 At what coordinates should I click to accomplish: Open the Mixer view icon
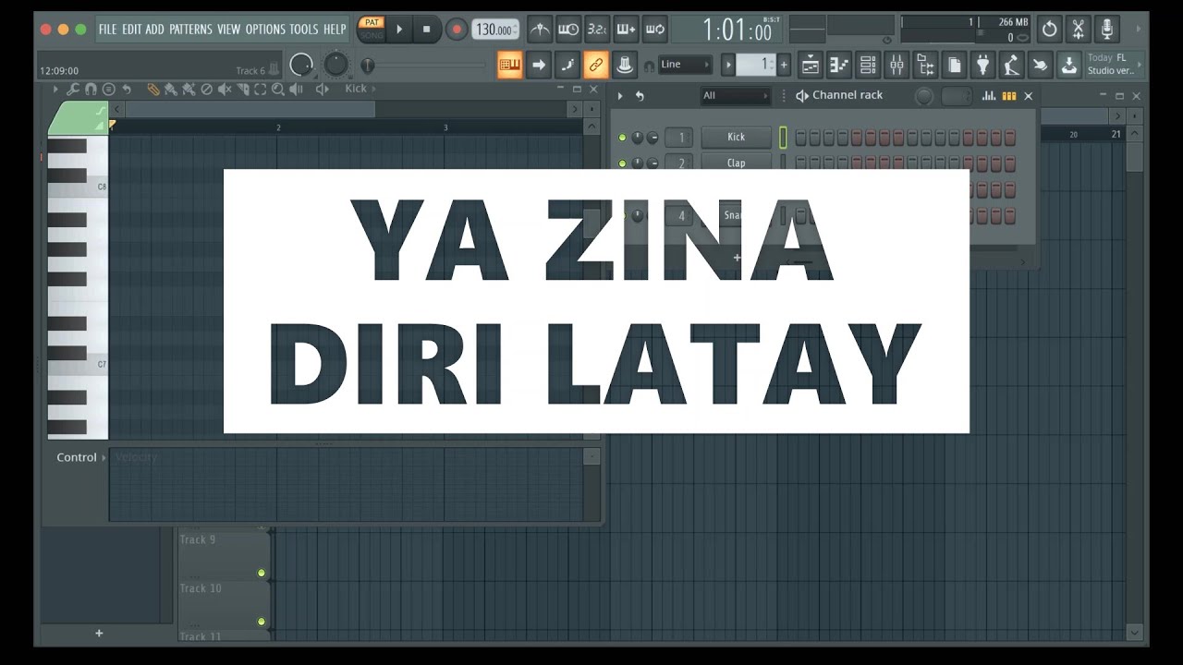(896, 65)
